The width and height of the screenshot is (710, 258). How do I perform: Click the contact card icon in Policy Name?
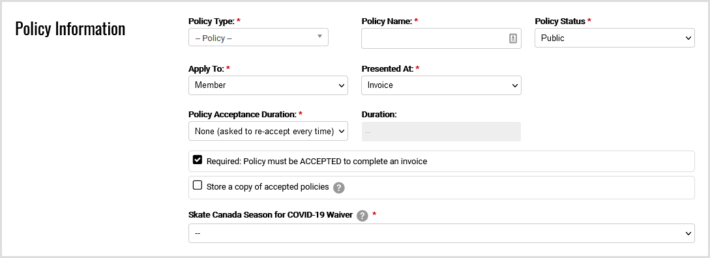click(512, 38)
